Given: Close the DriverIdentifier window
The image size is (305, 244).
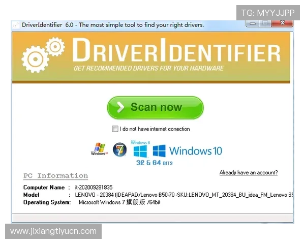Looking at the screenshot, I should tap(281, 24).
